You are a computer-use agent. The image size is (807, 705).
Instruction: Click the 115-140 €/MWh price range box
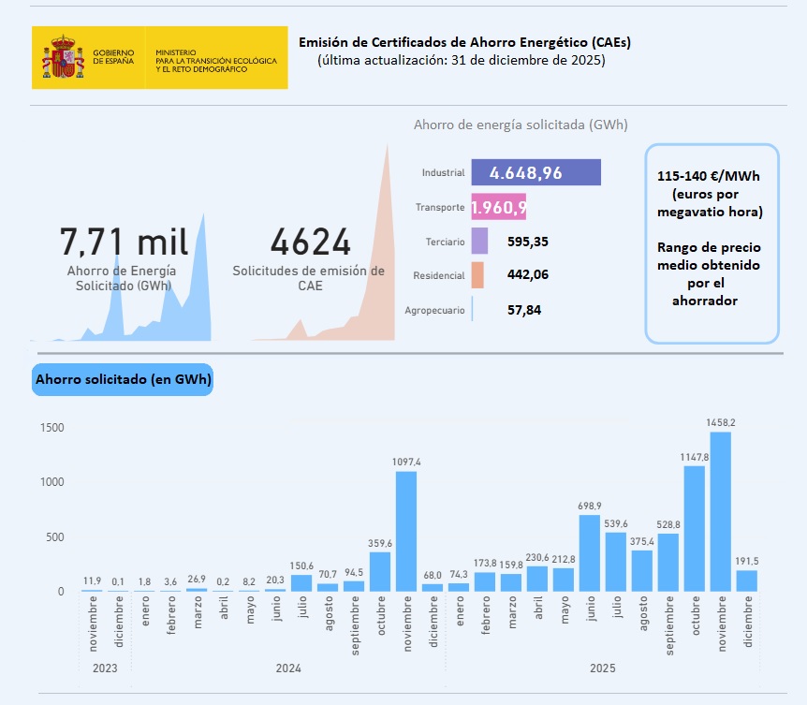point(712,243)
